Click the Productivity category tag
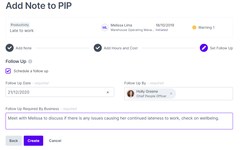This screenshot has width=241, height=150. click(x=20, y=25)
